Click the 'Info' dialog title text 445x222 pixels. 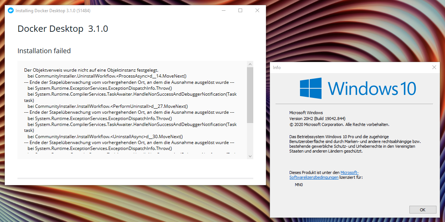pyautogui.click(x=277, y=68)
